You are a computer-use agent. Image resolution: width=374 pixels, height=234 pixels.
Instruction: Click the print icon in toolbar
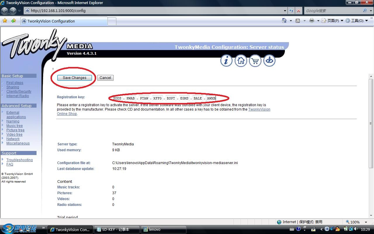click(x=312, y=21)
